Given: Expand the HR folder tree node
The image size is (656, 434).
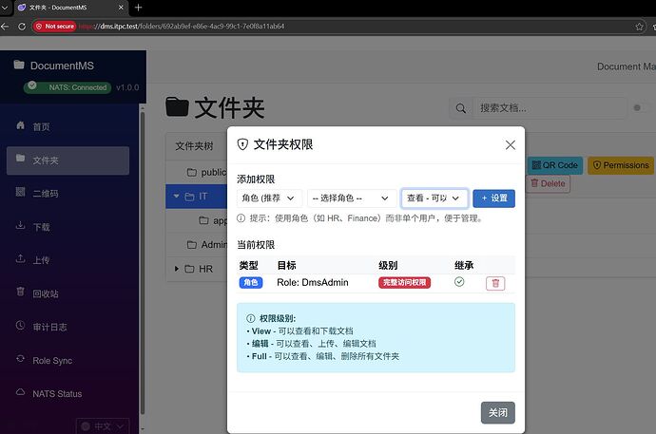Looking at the screenshot, I should click(x=177, y=269).
